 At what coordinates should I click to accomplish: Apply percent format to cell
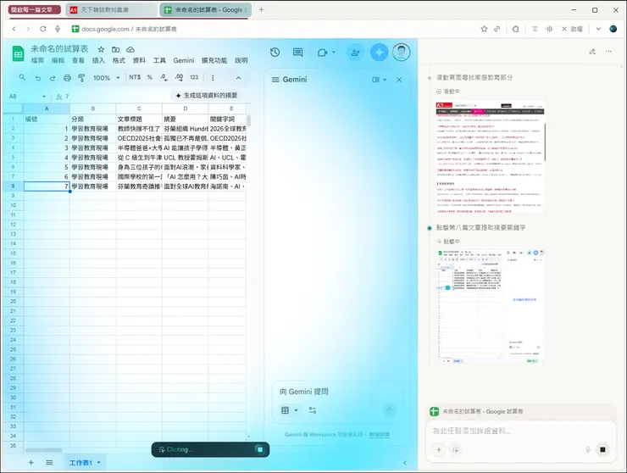pyautogui.click(x=150, y=77)
